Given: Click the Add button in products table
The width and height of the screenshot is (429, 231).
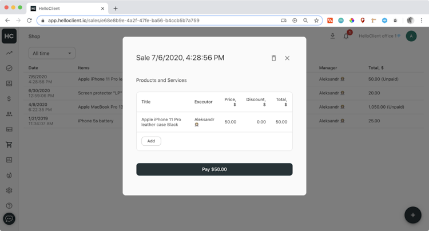Looking at the screenshot, I should (151, 141).
